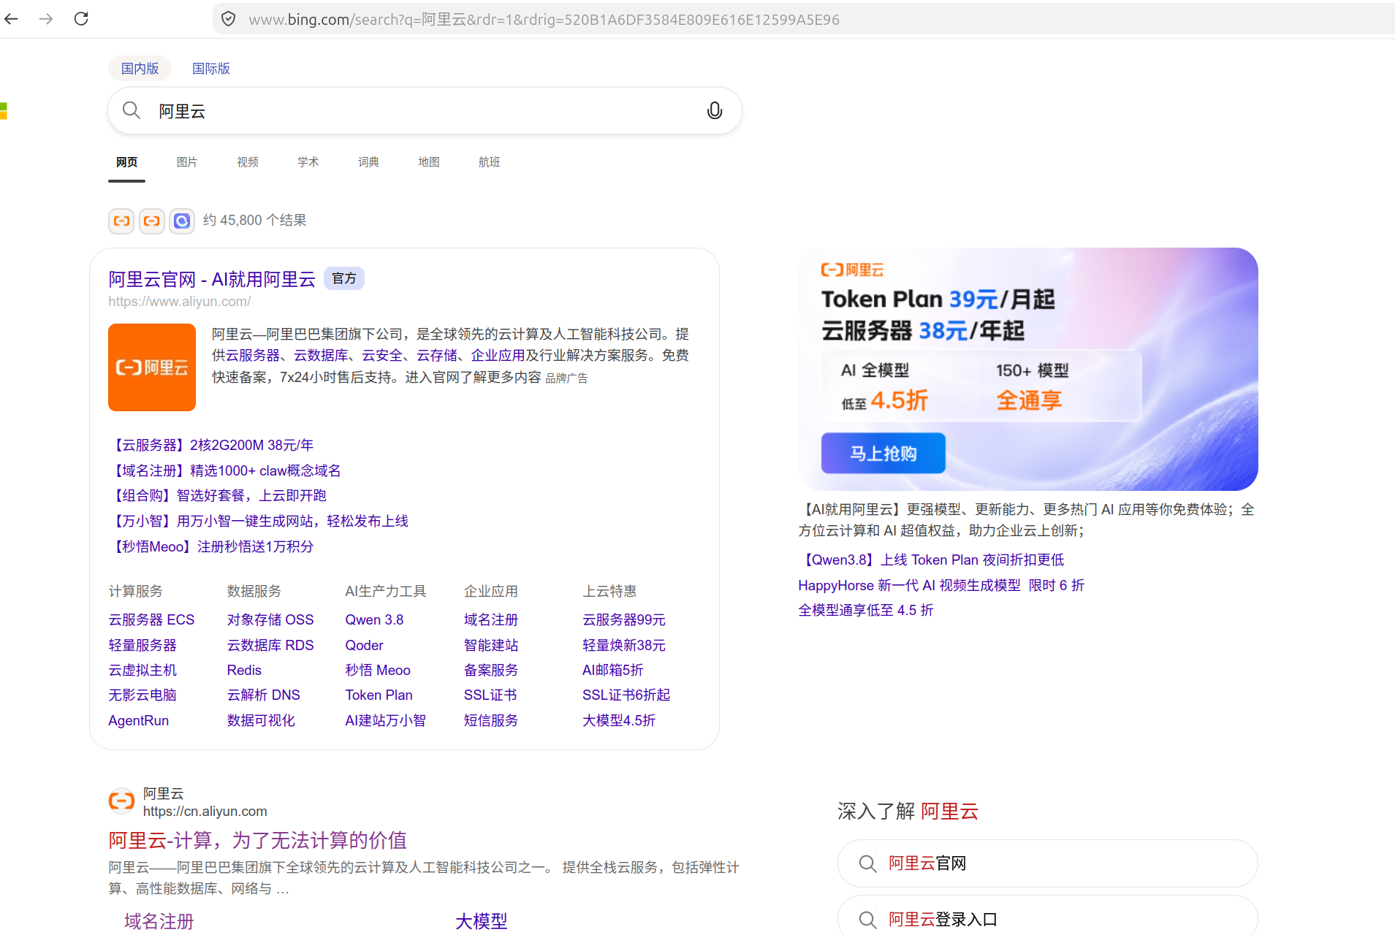Open the AI建站万小智 link
1395x935 pixels.
[x=385, y=721]
